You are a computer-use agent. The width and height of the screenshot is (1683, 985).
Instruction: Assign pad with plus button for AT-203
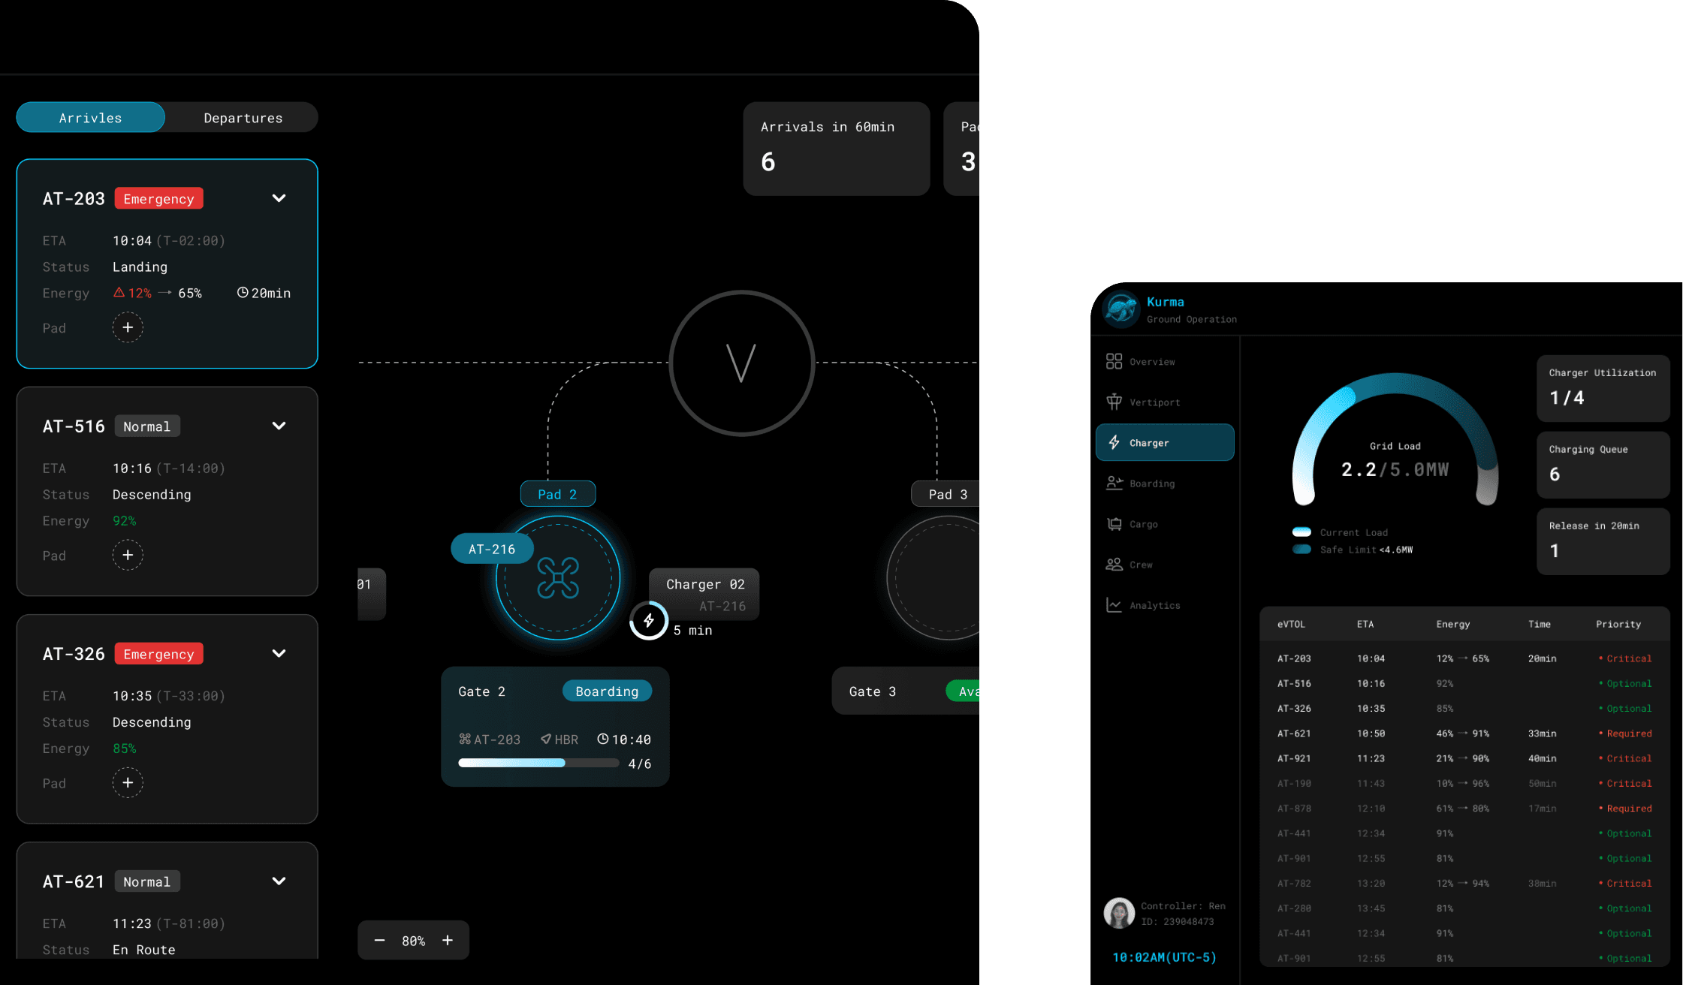tap(128, 327)
